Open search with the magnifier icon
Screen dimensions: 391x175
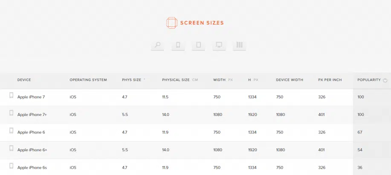157,45
